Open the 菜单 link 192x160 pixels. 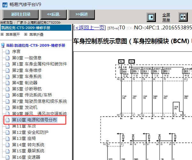pyautogui.click(x=166, y=20)
